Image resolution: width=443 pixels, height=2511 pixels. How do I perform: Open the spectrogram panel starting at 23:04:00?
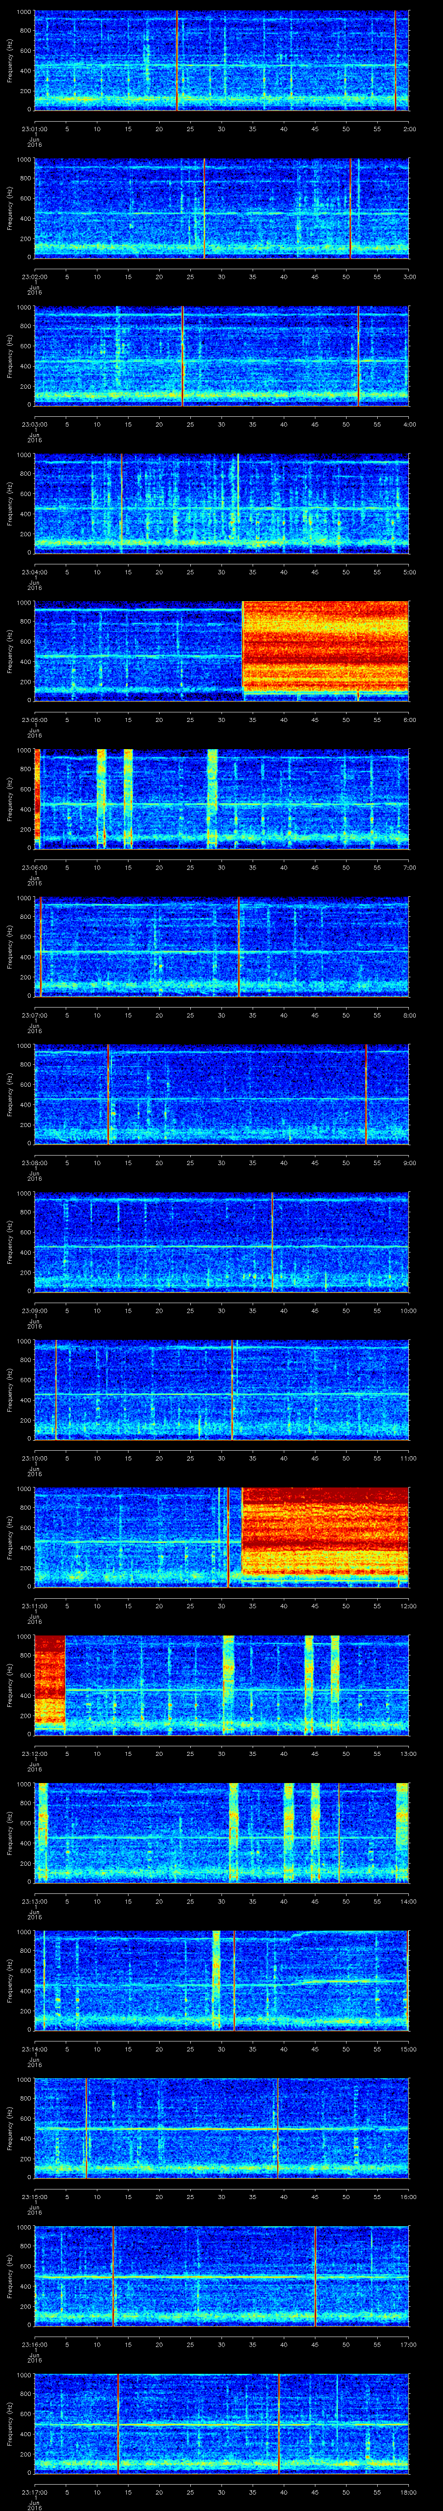coord(221,503)
